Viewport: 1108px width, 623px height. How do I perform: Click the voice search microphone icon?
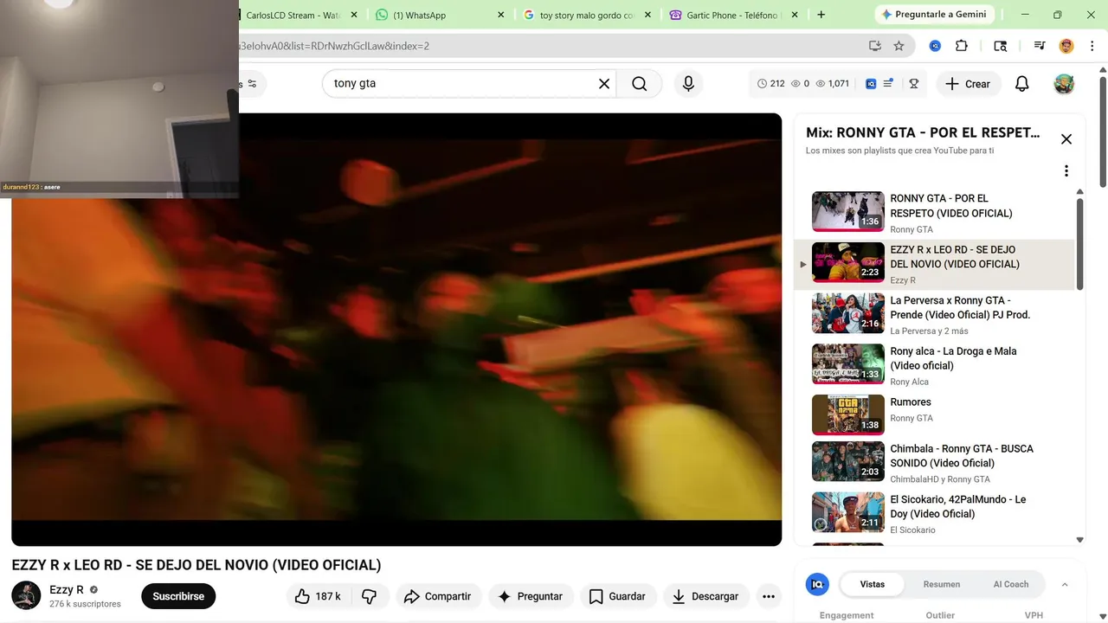688,84
